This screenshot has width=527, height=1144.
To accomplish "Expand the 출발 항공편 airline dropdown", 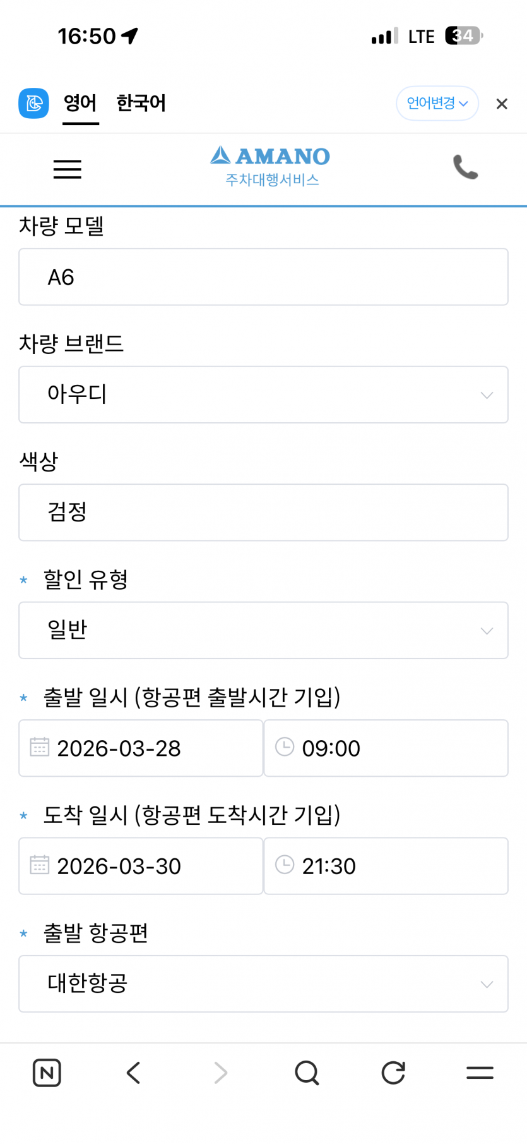I will 263,983.
